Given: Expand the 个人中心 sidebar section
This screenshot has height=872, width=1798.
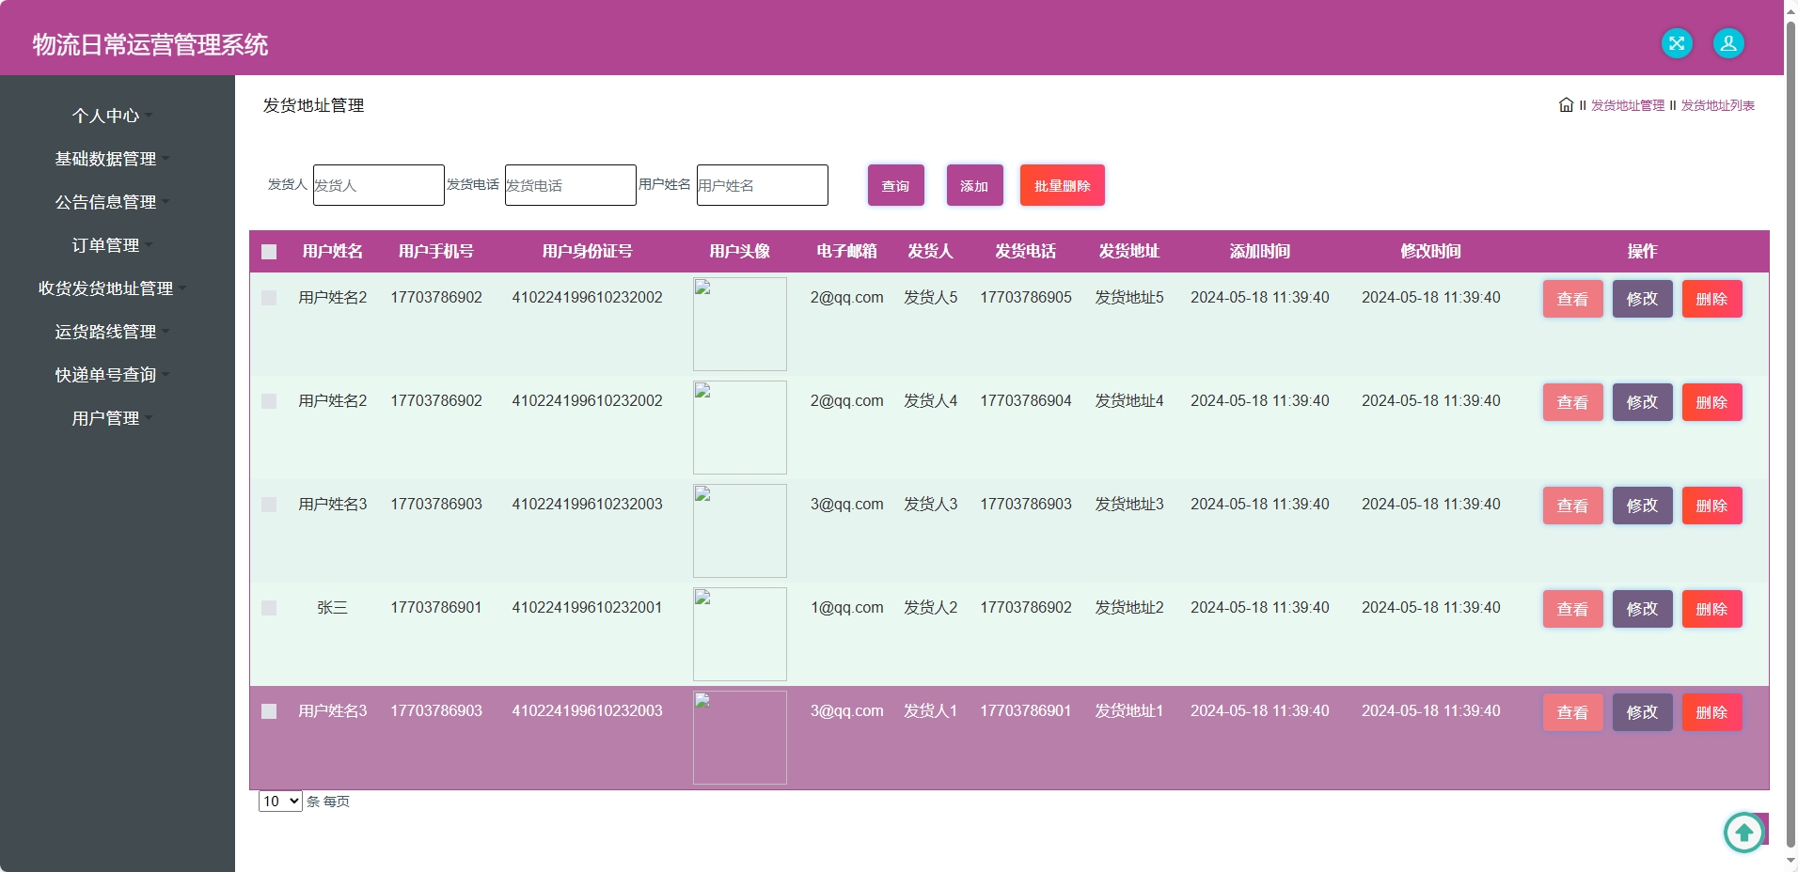Looking at the screenshot, I should (x=106, y=116).
